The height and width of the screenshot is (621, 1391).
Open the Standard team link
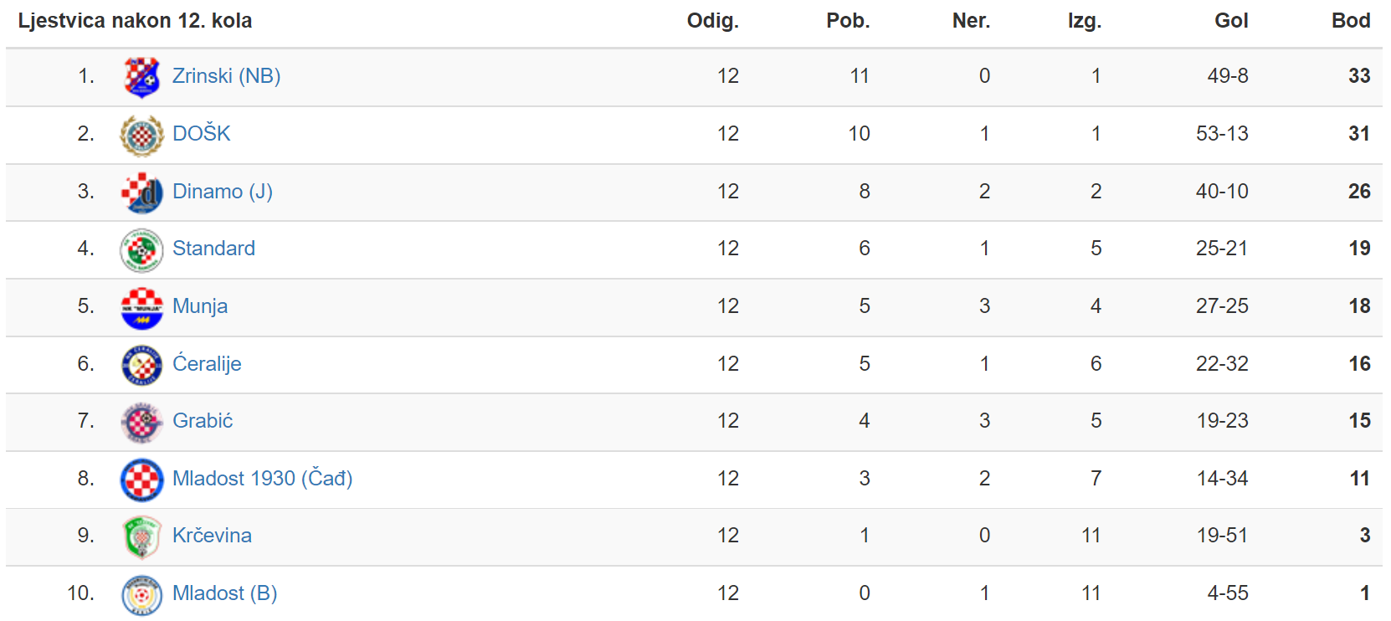click(213, 249)
